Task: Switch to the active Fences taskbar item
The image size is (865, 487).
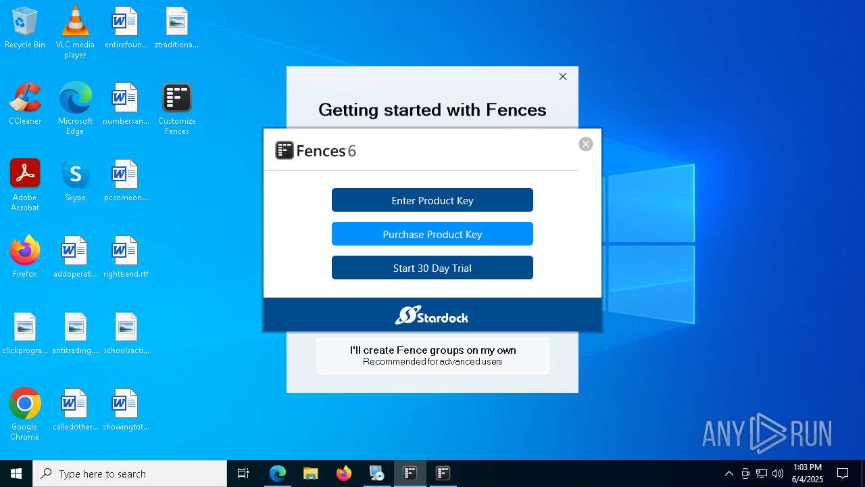Action: [410, 473]
